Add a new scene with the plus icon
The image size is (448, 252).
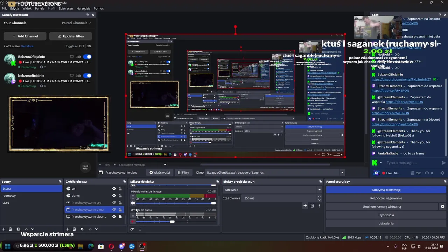pos(3,229)
